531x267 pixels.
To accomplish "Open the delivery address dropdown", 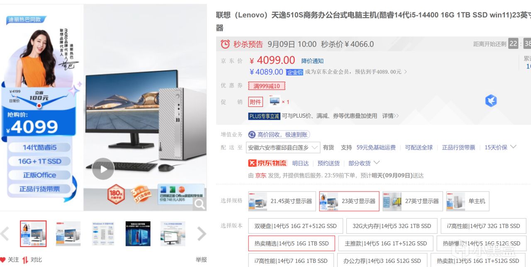I will (x=283, y=148).
